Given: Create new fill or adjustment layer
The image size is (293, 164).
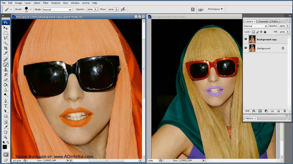Looking at the screenshot, I should pyautogui.click(x=266, y=111).
